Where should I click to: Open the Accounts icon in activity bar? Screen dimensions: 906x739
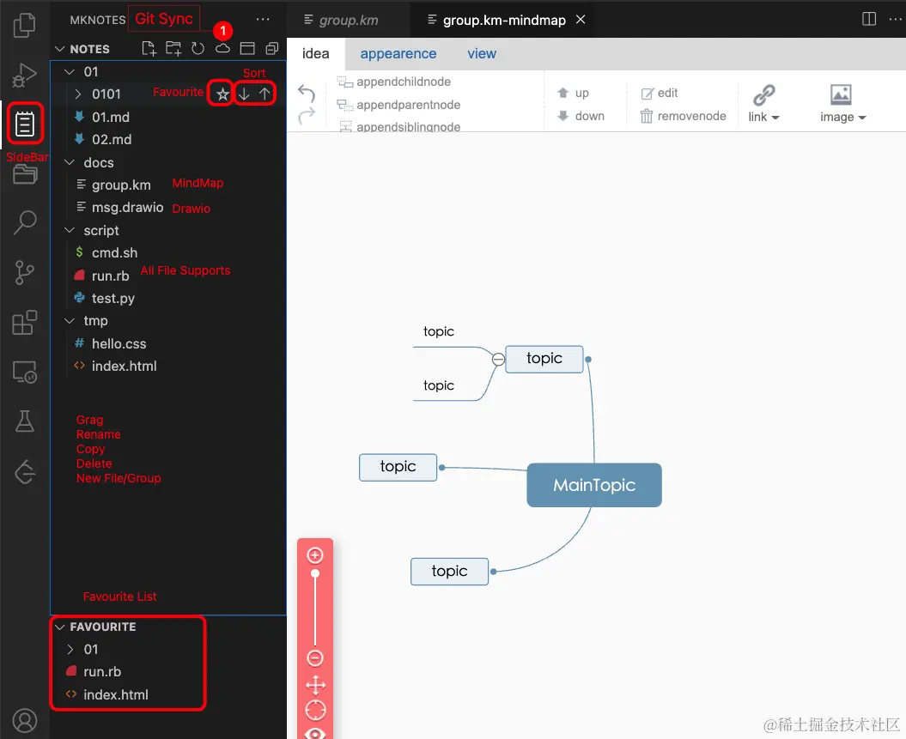(24, 720)
